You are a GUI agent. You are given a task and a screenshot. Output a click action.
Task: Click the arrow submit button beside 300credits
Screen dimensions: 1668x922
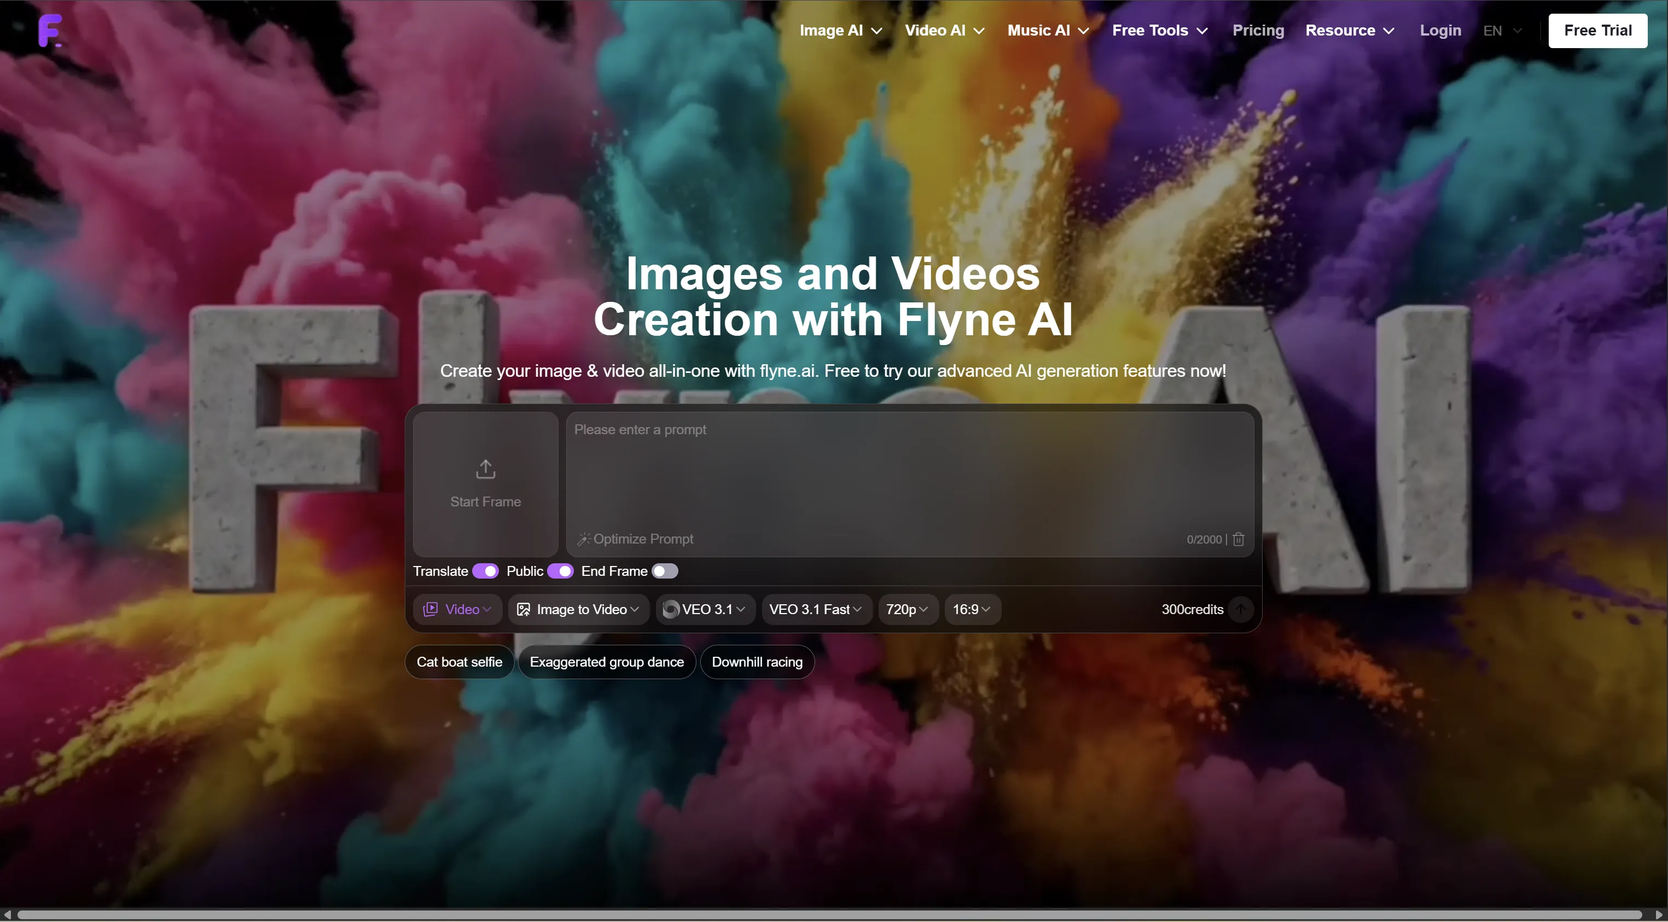point(1241,609)
